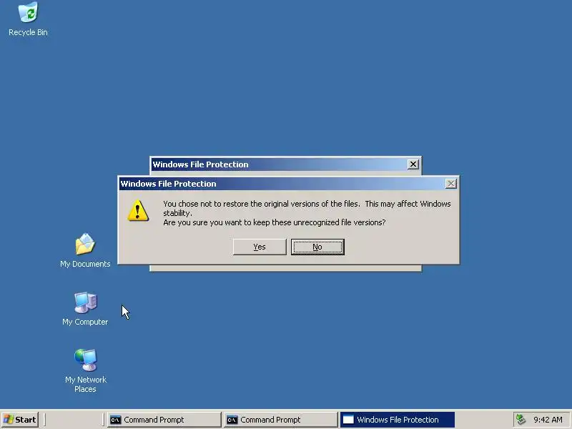Click the network system tray icon
The width and height of the screenshot is (572, 429).
(x=521, y=420)
